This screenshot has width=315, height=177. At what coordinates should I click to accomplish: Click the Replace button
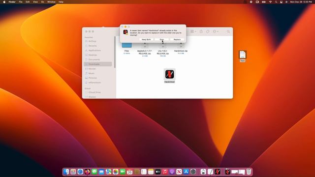(x=177, y=39)
